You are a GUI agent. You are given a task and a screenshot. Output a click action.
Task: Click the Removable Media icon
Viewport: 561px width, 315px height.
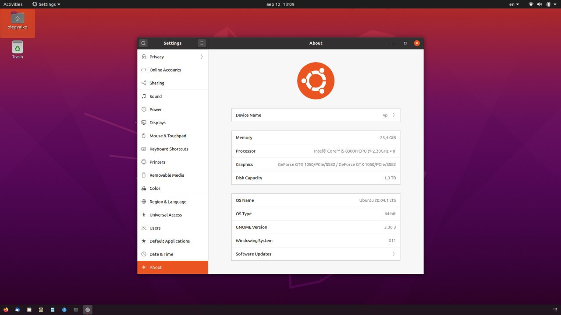pos(144,175)
